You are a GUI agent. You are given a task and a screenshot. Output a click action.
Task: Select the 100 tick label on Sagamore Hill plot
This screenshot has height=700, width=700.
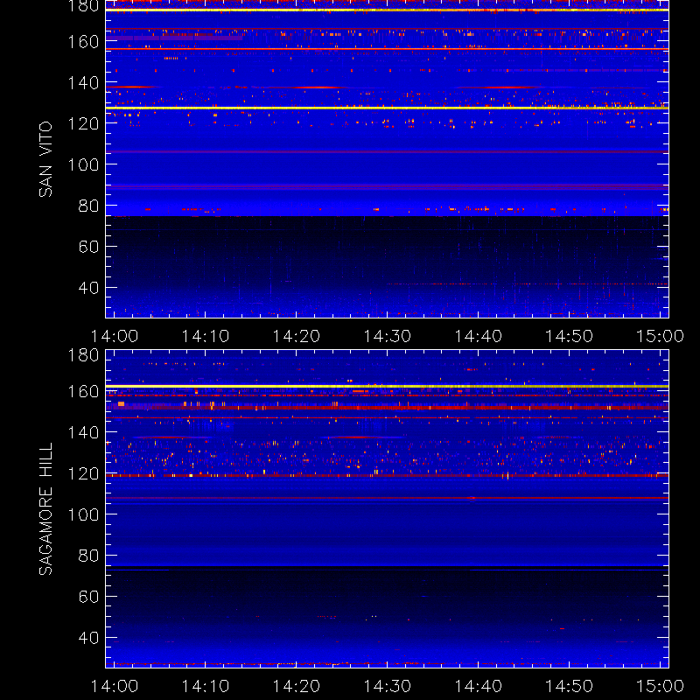[83, 514]
